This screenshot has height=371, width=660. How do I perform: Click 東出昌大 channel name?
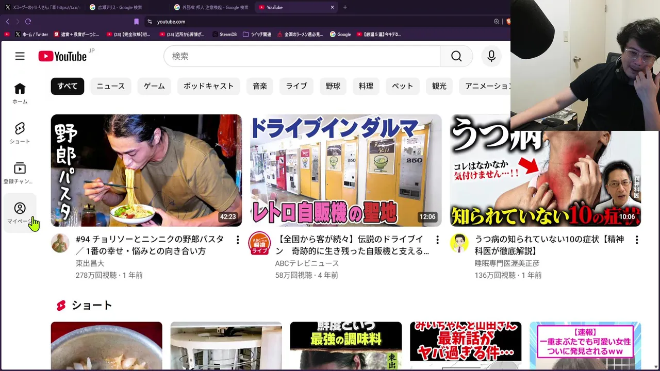point(90,263)
